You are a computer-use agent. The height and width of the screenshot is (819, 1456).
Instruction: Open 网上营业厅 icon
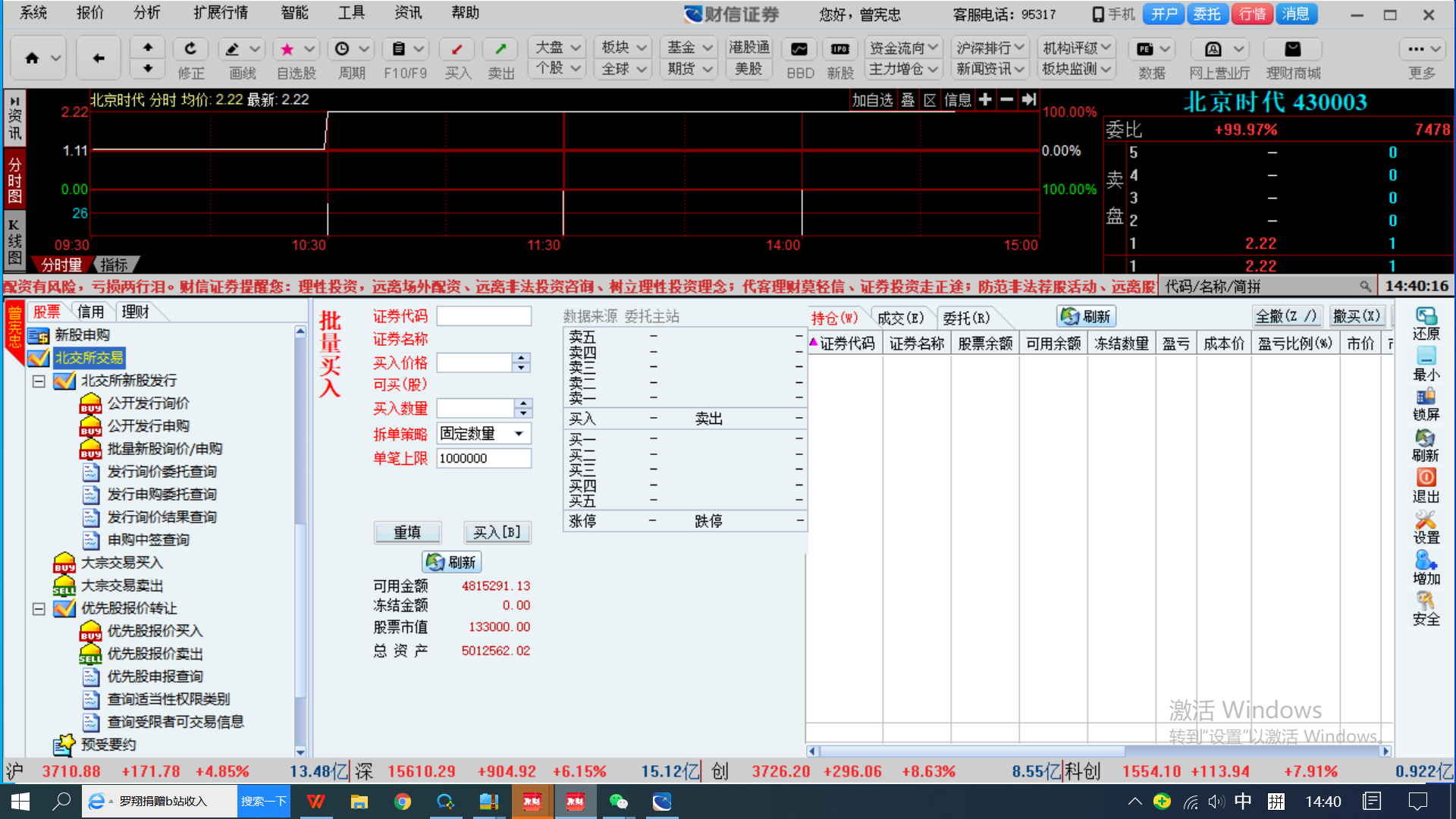[x=1213, y=49]
